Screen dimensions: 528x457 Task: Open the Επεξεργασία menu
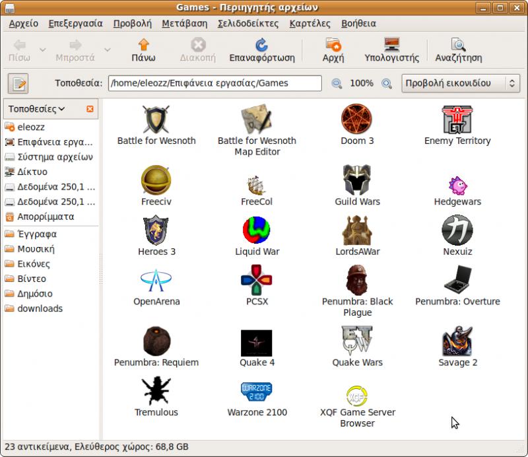[x=75, y=24]
